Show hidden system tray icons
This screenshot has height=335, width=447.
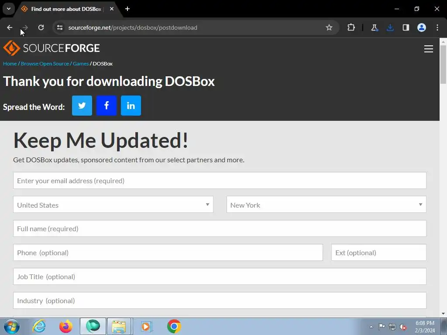[x=371, y=327]
